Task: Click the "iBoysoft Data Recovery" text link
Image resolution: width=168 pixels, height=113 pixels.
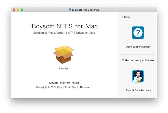Action: tap(138, 91)
